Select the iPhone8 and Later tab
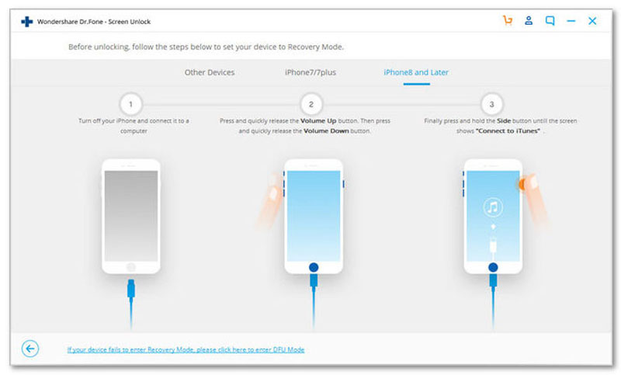Image resolution: width=621 pixels, height=375 pixels. [x=416, y=72]
